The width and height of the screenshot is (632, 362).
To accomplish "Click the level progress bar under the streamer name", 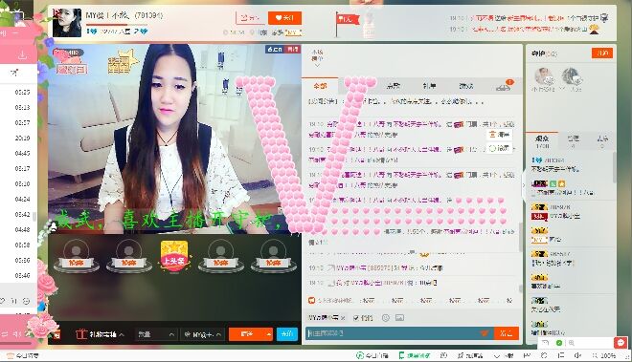I will point(117,25).
